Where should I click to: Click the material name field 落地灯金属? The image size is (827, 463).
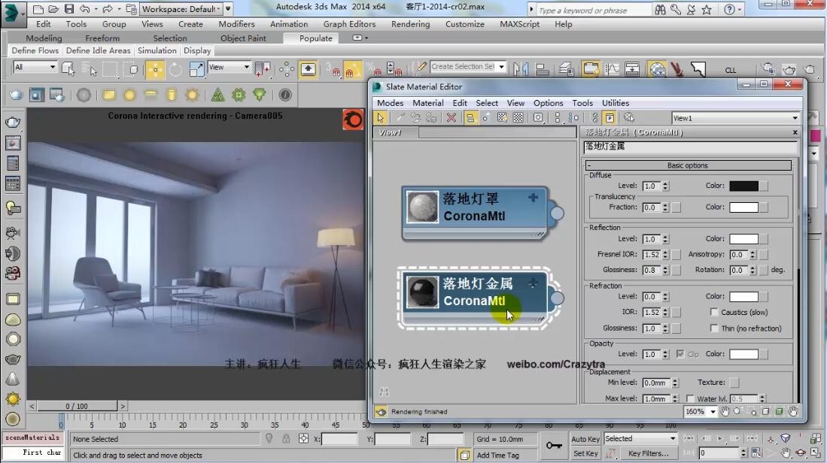coord(690,147)
